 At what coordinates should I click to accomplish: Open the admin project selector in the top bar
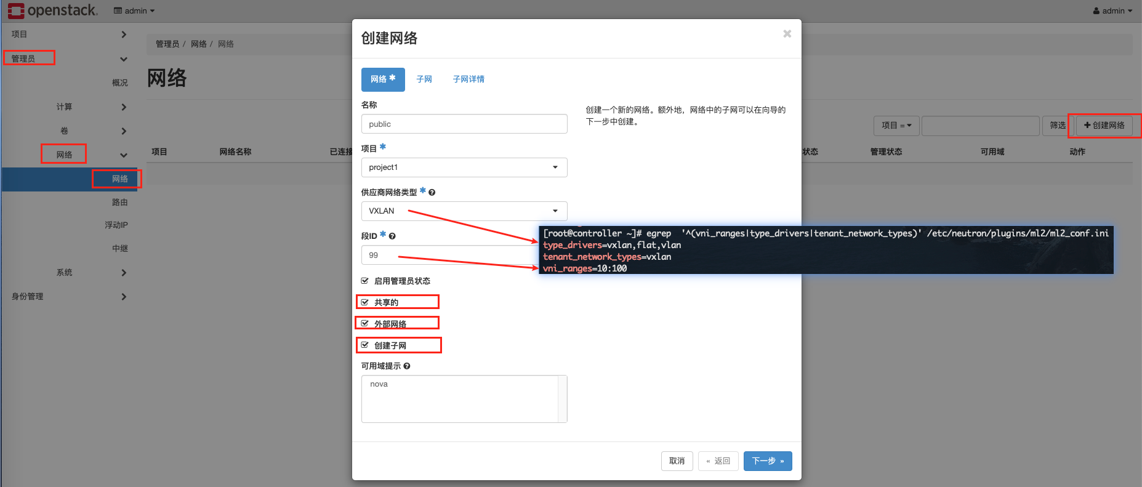134,10
